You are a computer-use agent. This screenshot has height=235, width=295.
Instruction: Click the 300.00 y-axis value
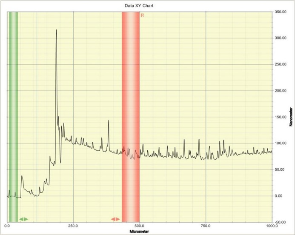(x=281, y=38)
